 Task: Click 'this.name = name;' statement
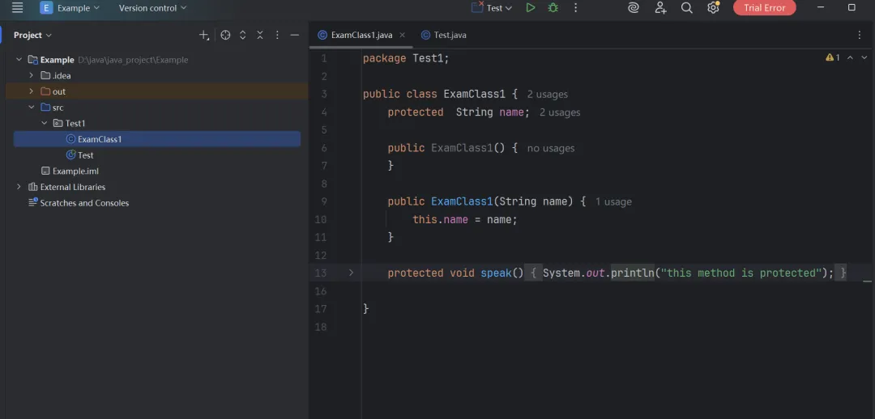(x=465, y=219)
